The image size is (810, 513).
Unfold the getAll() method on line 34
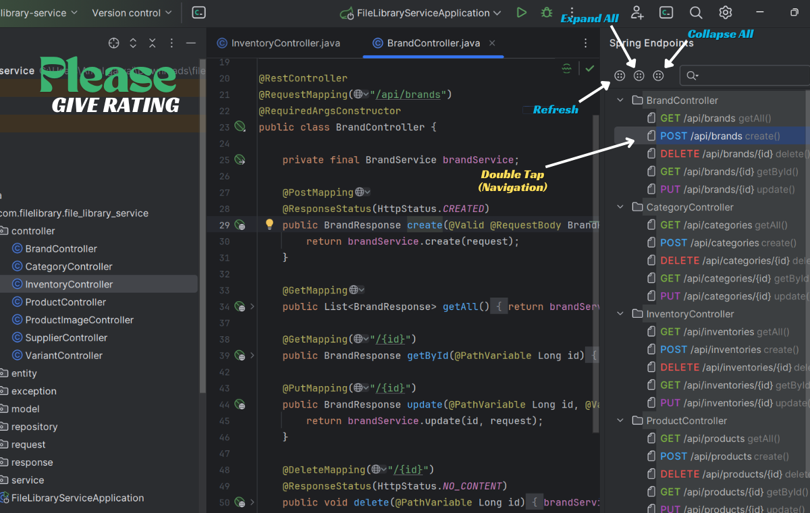pos(252,306)
